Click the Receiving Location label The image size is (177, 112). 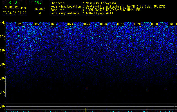point(66,6)
